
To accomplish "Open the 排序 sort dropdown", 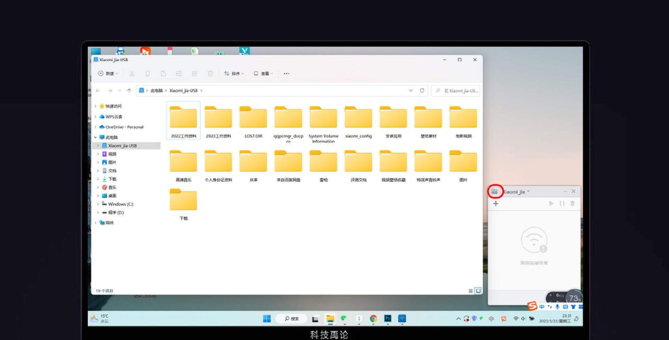I will 234,74.
